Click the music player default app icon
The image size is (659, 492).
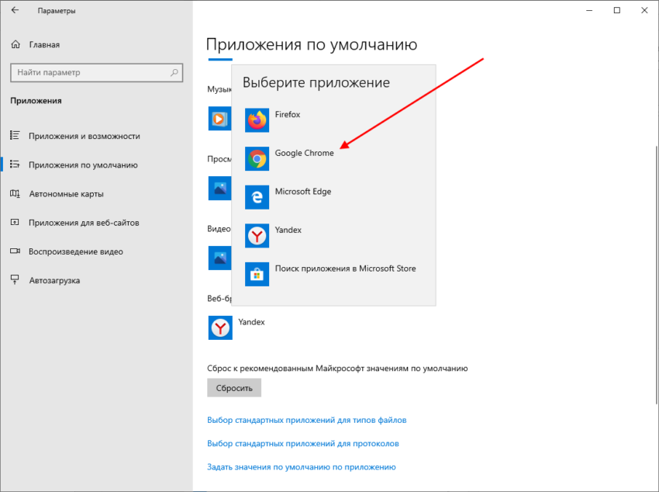pyautogui.click(x=219, y=119)
